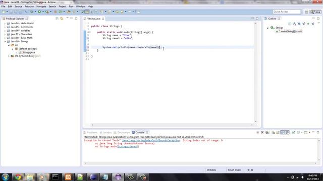Toggle Hide Non-Public Members in Outline
Viewport: 323px width, 181px height.
point(308,24)
